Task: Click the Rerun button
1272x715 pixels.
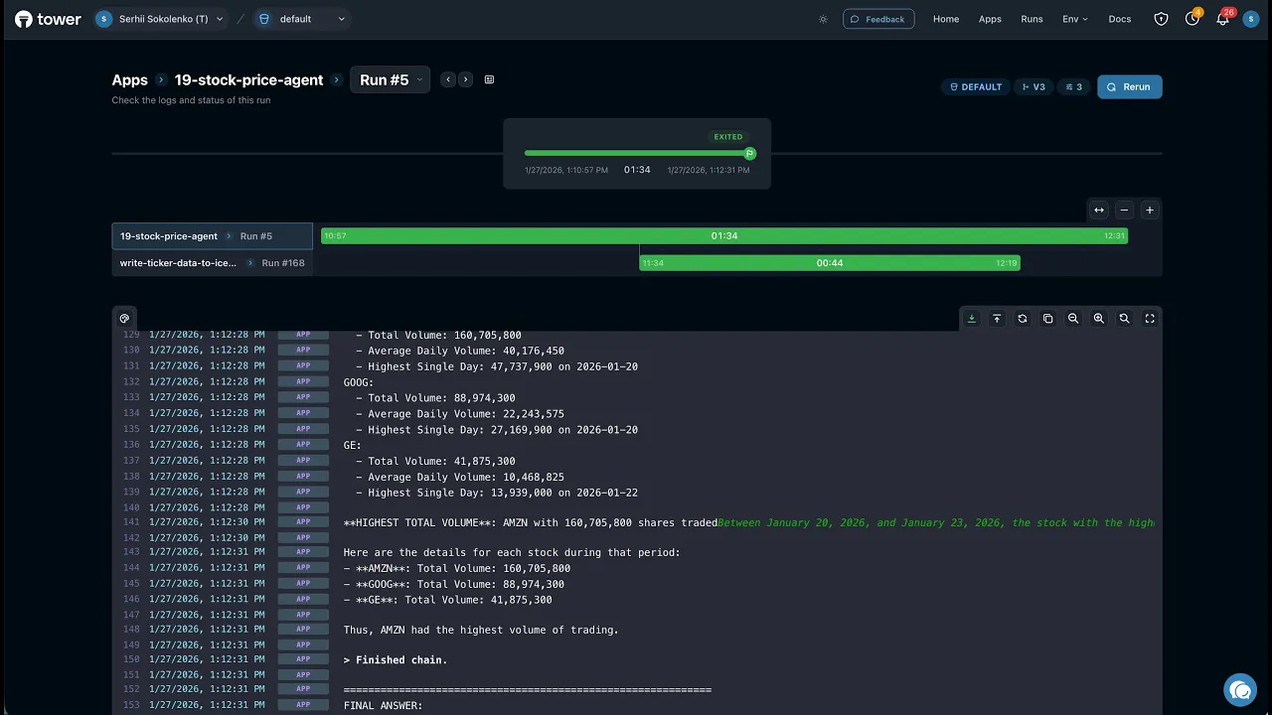Action: pyautogui.click(x=1129, y=86)
